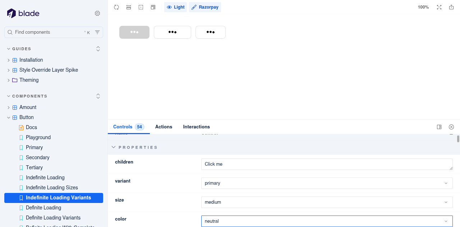Switch to the Interactions tab
Viewport: 460px width, 227px height.
pyautogui.click(x=197, y=127)
